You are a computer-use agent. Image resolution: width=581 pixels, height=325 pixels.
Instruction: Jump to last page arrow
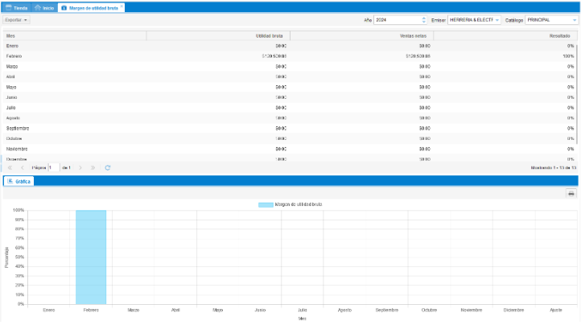[x=93, y=167]
